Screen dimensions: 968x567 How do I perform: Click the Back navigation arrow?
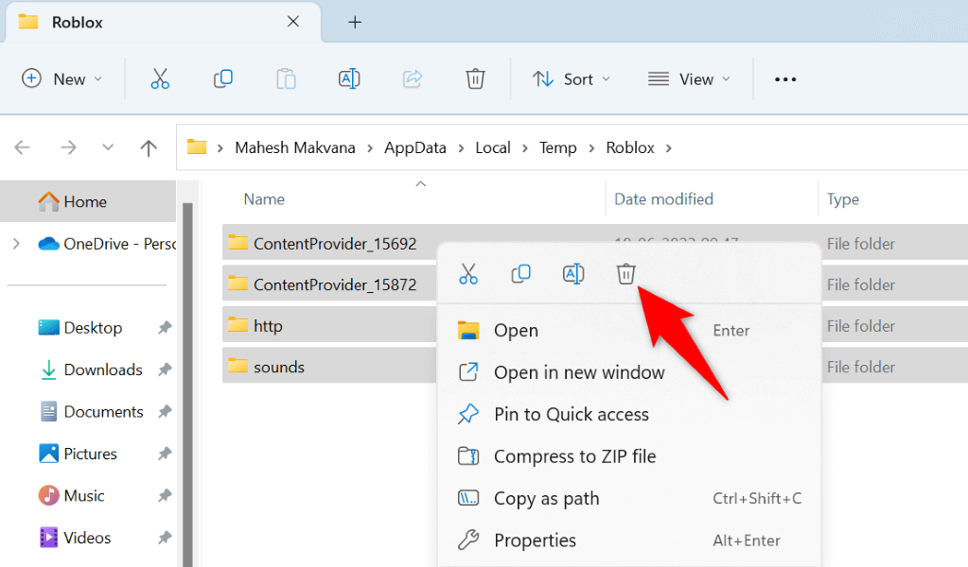21,147
